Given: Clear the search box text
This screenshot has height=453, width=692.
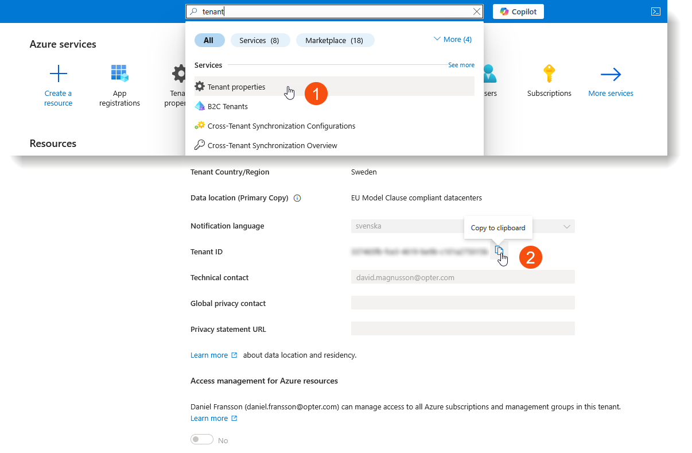Looking at the screenshot, I should pyautogui.click(x=477, y=11).
